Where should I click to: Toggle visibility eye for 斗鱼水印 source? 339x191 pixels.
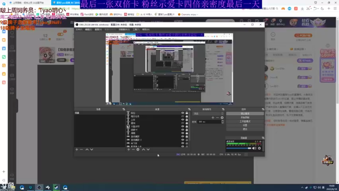pos(183,126)
